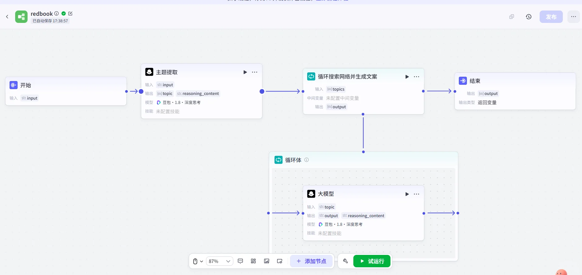The image size is (582, 275).
Task: Click the loop icon on 循环搜索网络并生成文案
Action: [311, 76]
